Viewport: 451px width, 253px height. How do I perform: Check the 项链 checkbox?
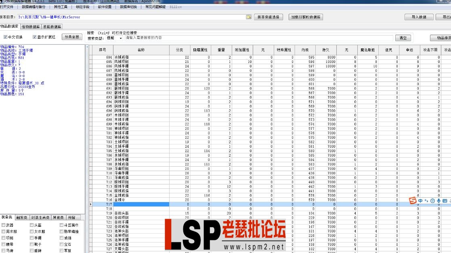pos(4,238)
